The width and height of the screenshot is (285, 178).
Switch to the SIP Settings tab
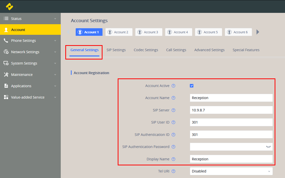[x=116, y=50]
